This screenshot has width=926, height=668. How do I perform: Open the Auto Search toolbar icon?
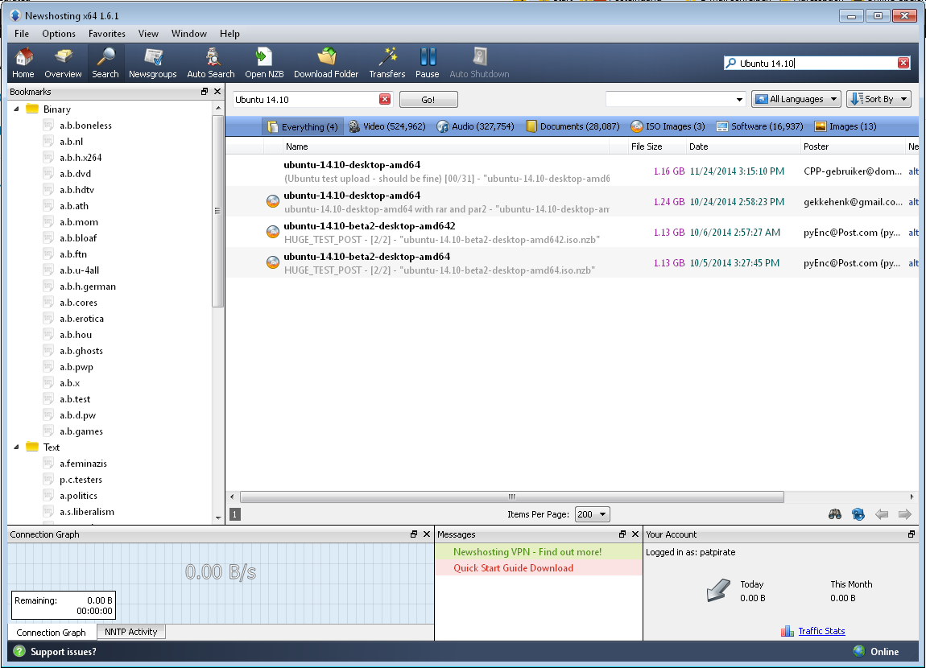click(x=211, y=63)
